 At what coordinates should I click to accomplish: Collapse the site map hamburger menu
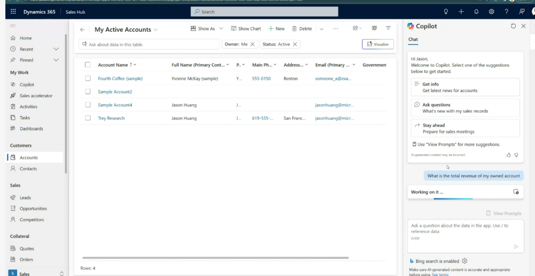(13, 26)
